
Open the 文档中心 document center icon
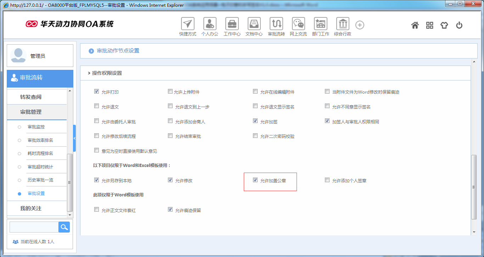click(x=254, y=24)
